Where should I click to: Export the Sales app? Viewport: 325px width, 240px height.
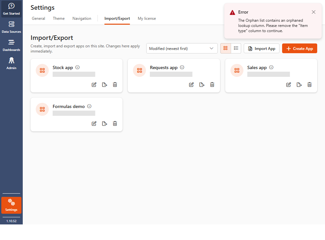tap(299, 85)
